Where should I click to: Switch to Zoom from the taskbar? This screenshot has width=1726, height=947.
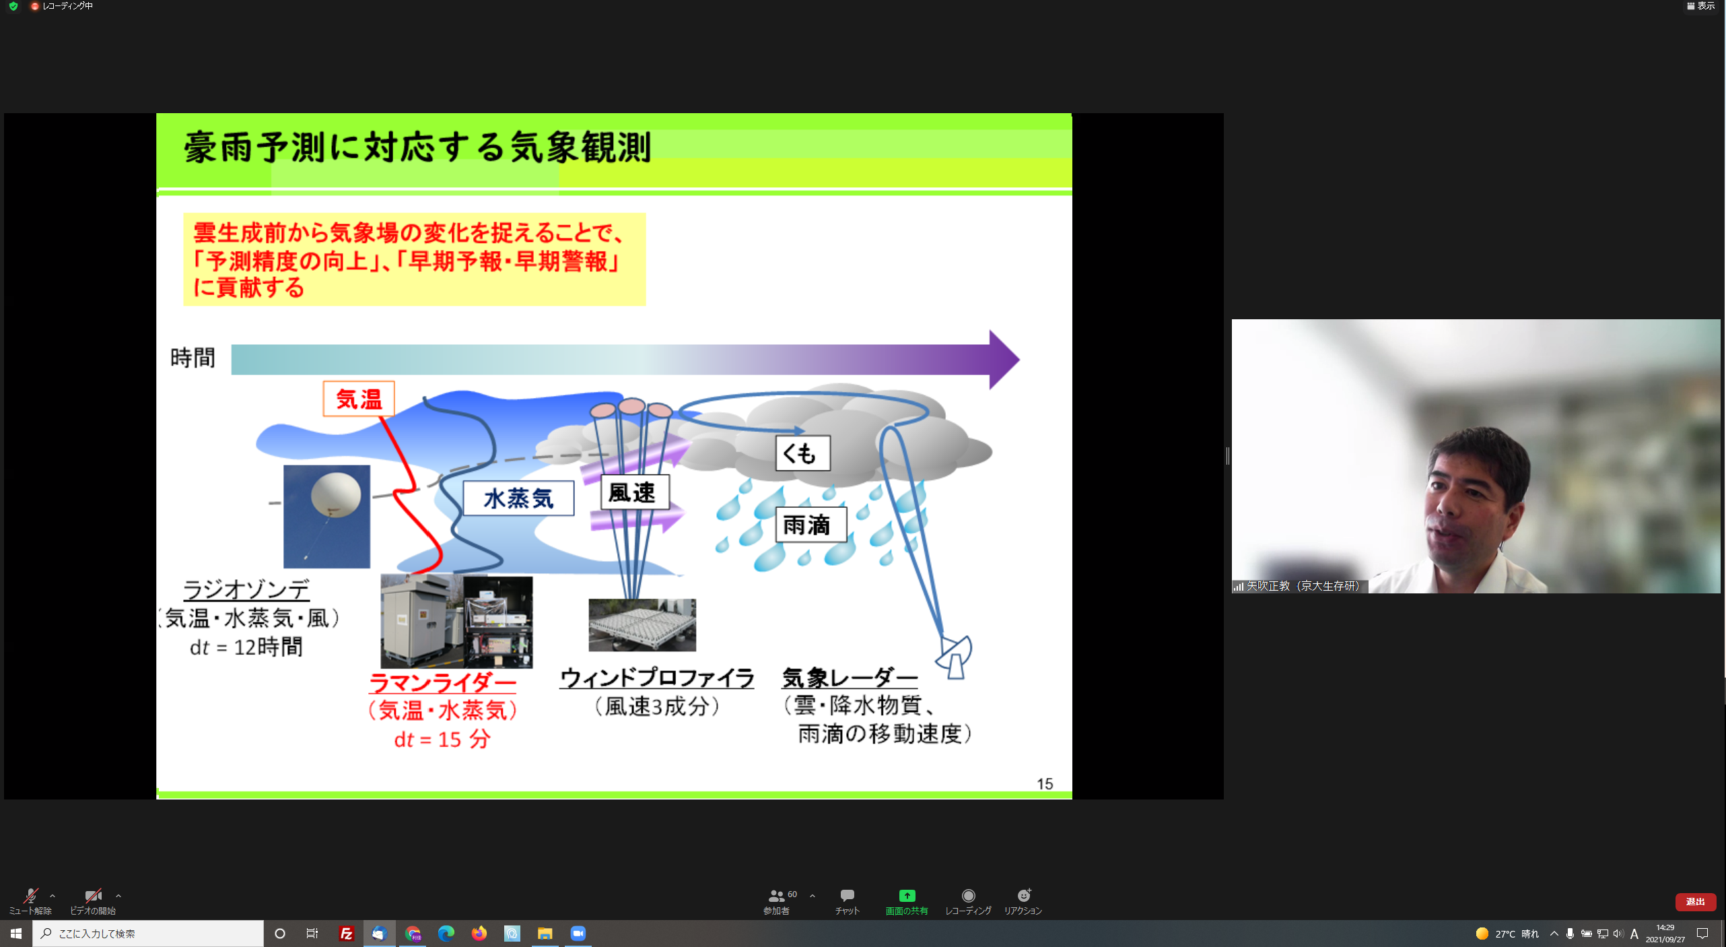click(x=578, y=934)
